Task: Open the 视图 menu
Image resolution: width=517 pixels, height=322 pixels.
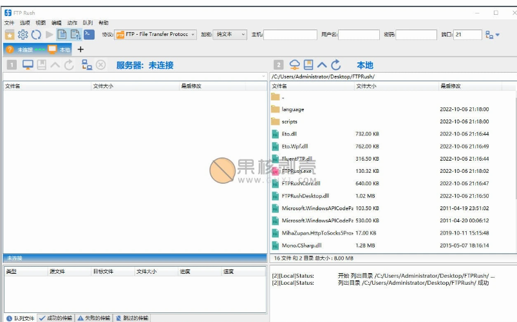Action: 41,22
